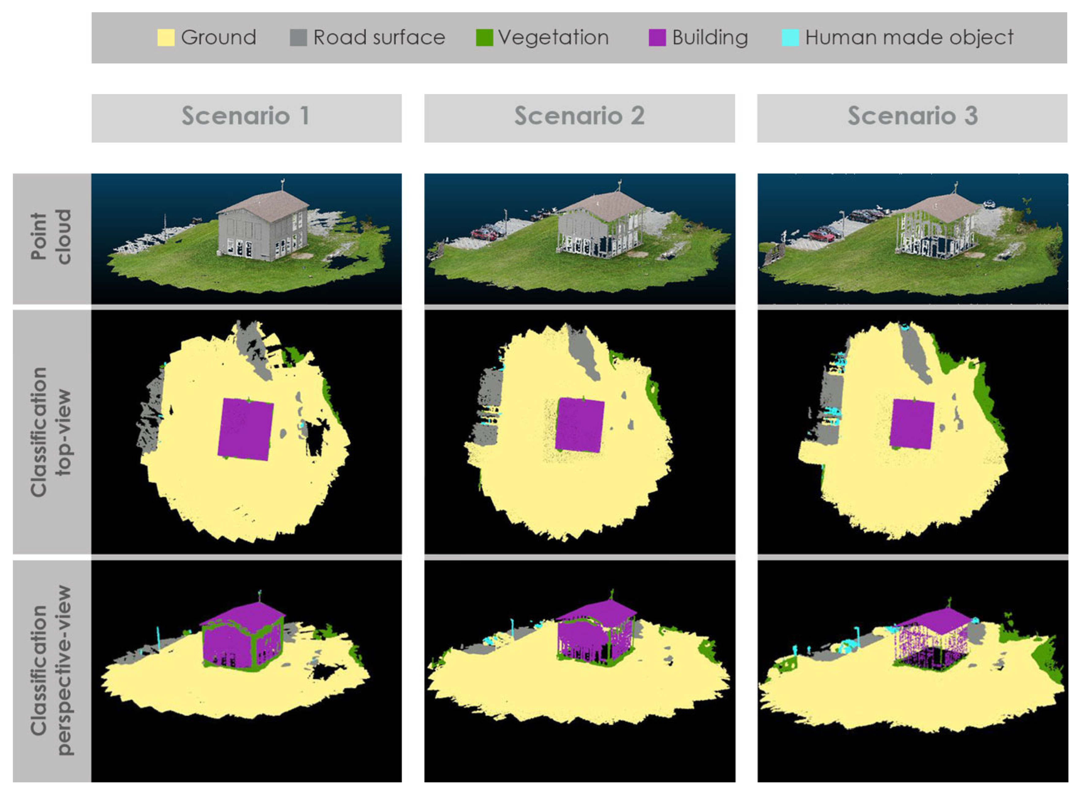Click the cyan Human made object swatch
This screenshot has height=794, width=1081.
pos(790,38)
